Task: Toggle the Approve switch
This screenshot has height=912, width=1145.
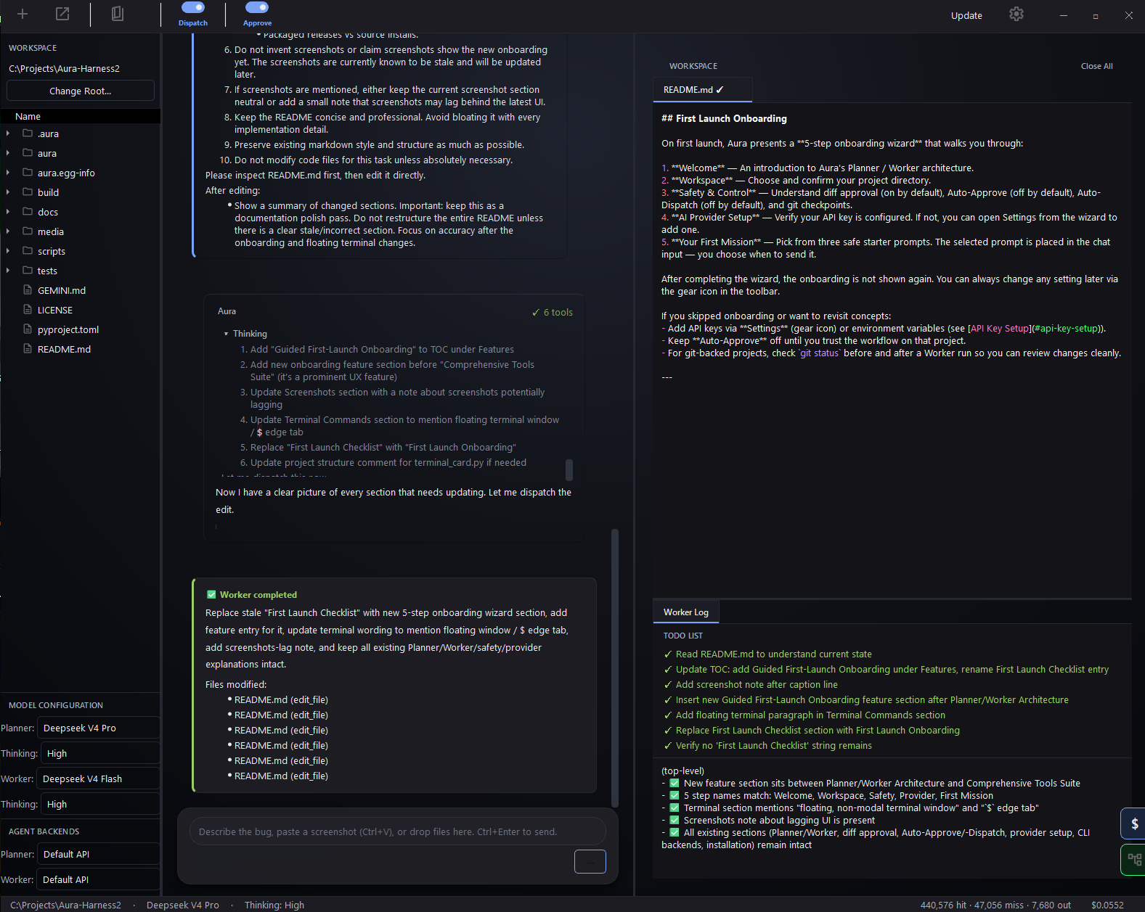Action: pyautogui.click(x=257, y=7)
